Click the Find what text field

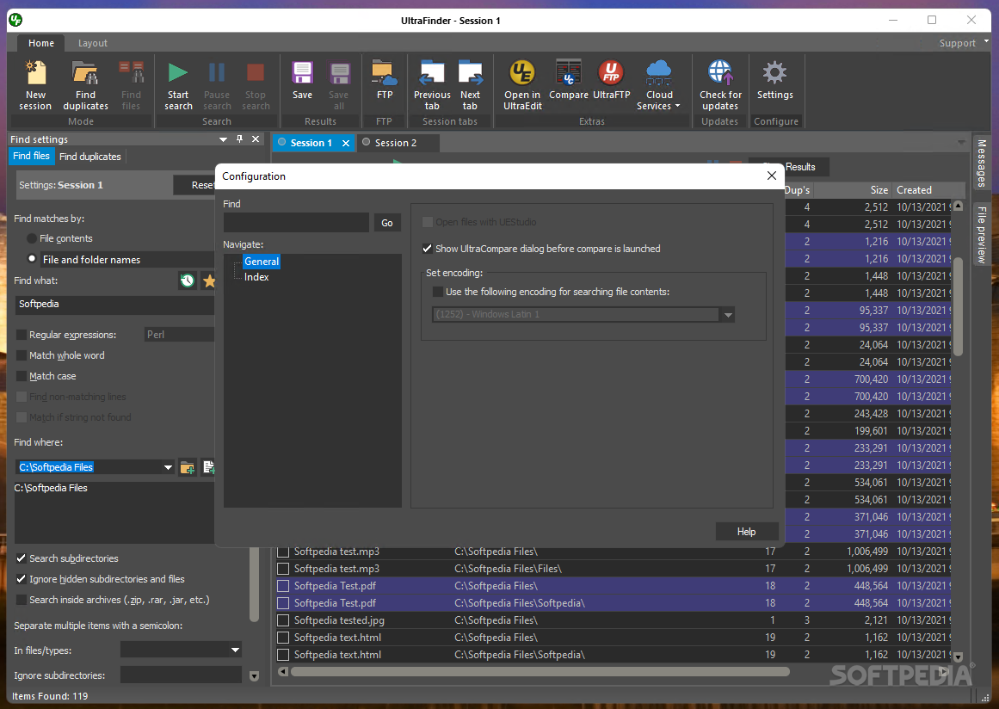click(115, 304)
